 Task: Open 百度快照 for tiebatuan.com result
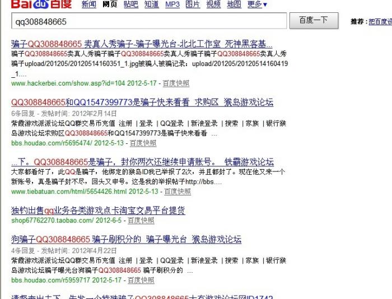[x=178, y=191]
